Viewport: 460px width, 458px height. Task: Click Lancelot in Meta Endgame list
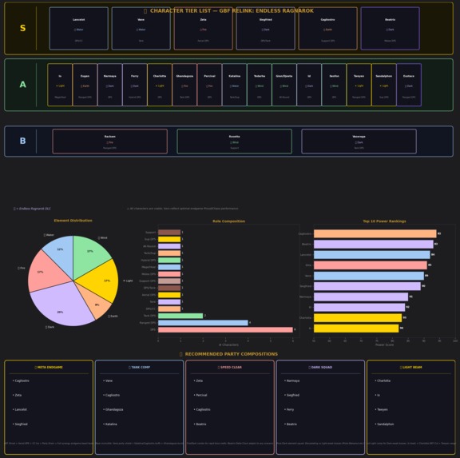[20, 409]
